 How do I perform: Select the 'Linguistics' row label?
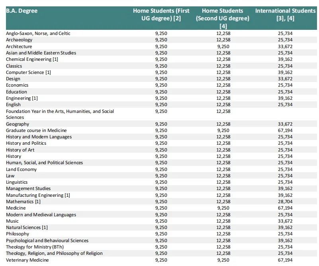point(17,182)
